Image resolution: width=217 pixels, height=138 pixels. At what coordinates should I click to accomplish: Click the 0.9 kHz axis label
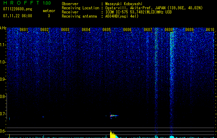[x=3, y=79]
